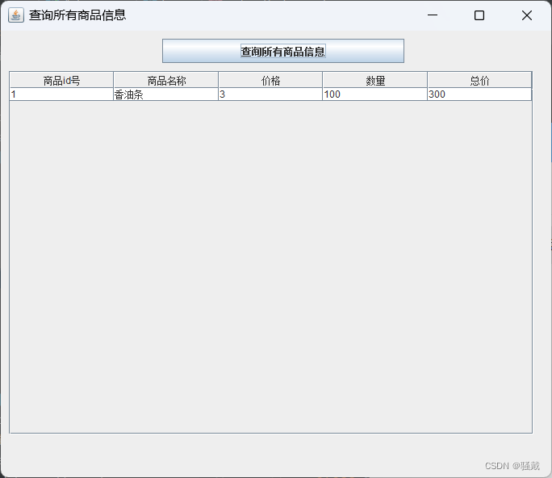Image resolution: width=552 pixels, height=478 pixels.
Task: Click the 数量 column header
Action: 375,81
